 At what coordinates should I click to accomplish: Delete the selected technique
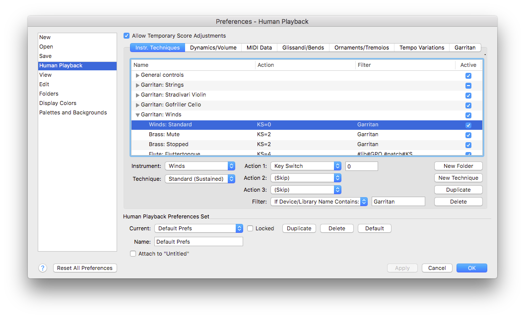pos(459,202)
